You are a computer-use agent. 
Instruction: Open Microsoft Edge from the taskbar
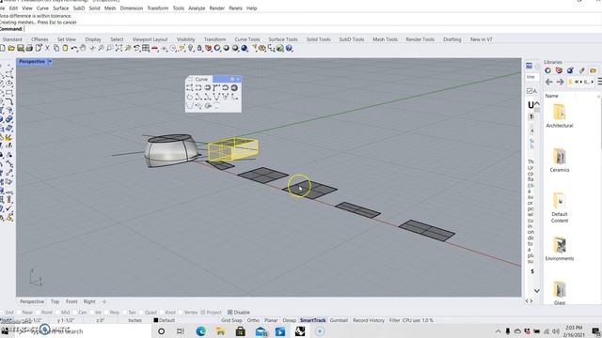click(x=200, y=331)
